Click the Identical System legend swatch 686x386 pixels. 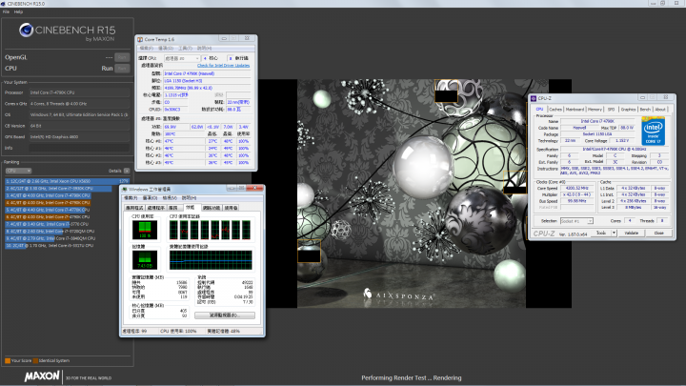[x=35, y=360]
